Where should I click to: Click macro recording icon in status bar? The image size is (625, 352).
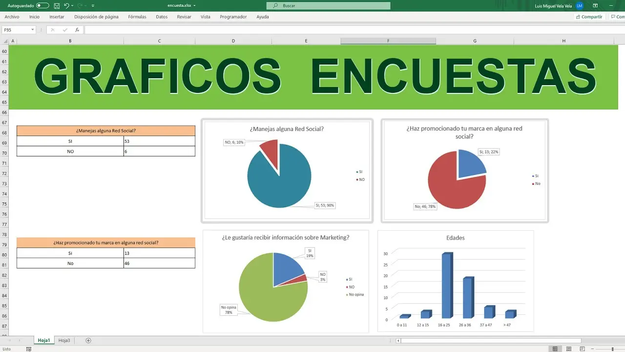(29, 349)
